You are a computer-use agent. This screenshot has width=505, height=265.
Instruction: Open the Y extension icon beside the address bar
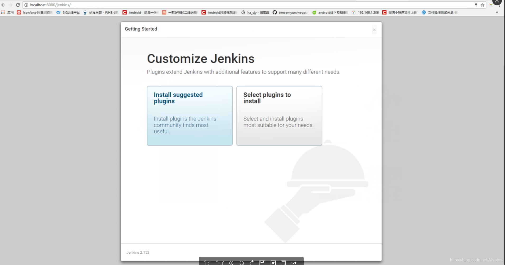[491, 5]
